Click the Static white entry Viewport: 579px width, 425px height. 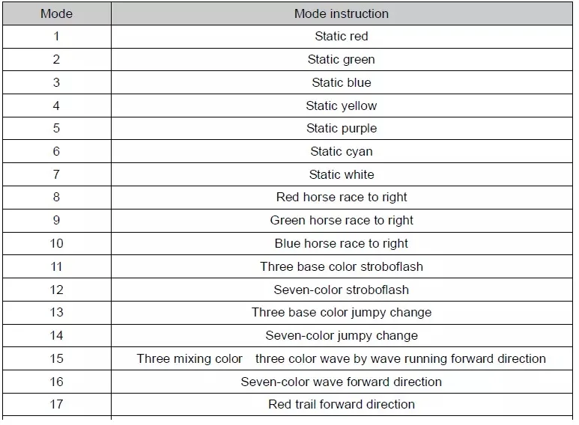point(342,174)
